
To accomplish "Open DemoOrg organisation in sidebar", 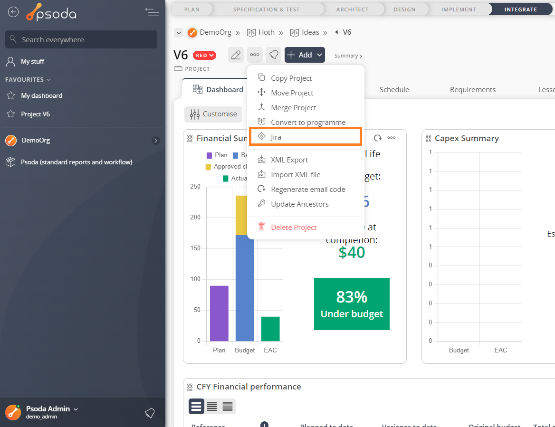I will 36,141.
